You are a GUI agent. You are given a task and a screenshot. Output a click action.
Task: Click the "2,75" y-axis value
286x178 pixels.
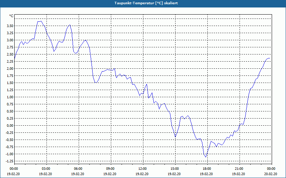tap(10, 47)
